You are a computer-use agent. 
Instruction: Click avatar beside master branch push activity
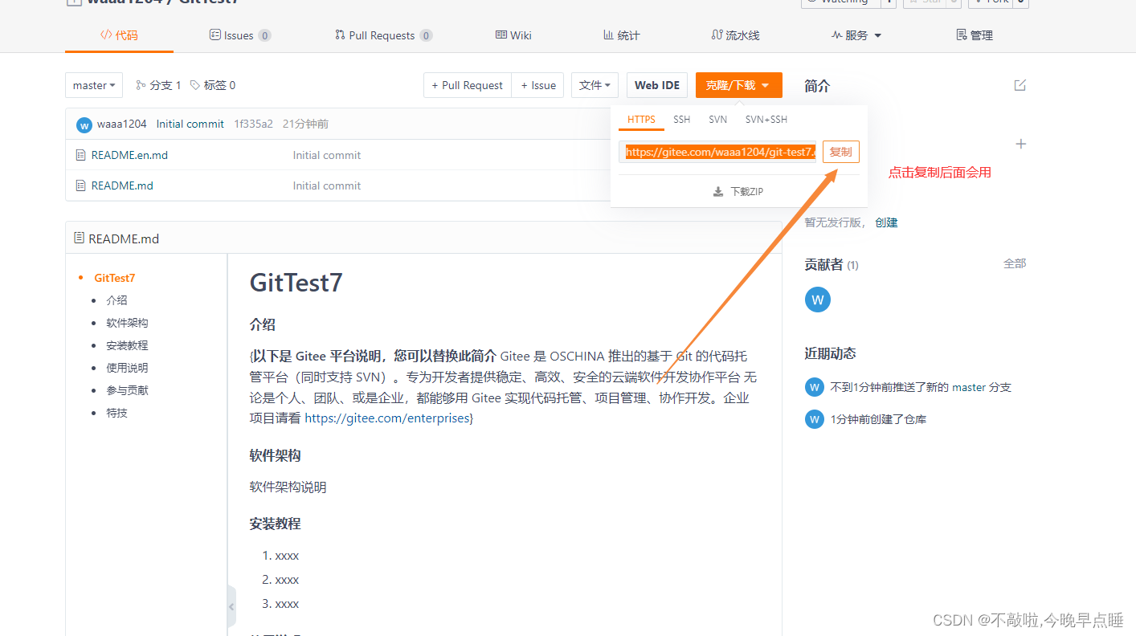815,387
